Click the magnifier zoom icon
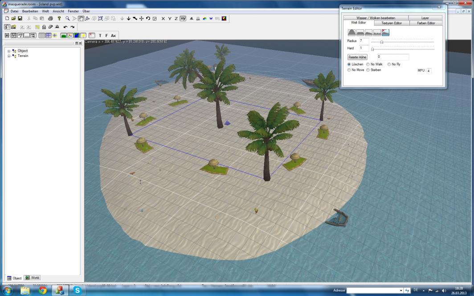This screenshot has height=296, width=474. pyautogui.click(x=68, y=19)
